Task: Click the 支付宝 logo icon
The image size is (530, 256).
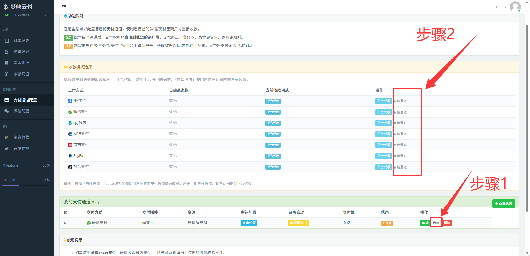Action: coord(70,101)
